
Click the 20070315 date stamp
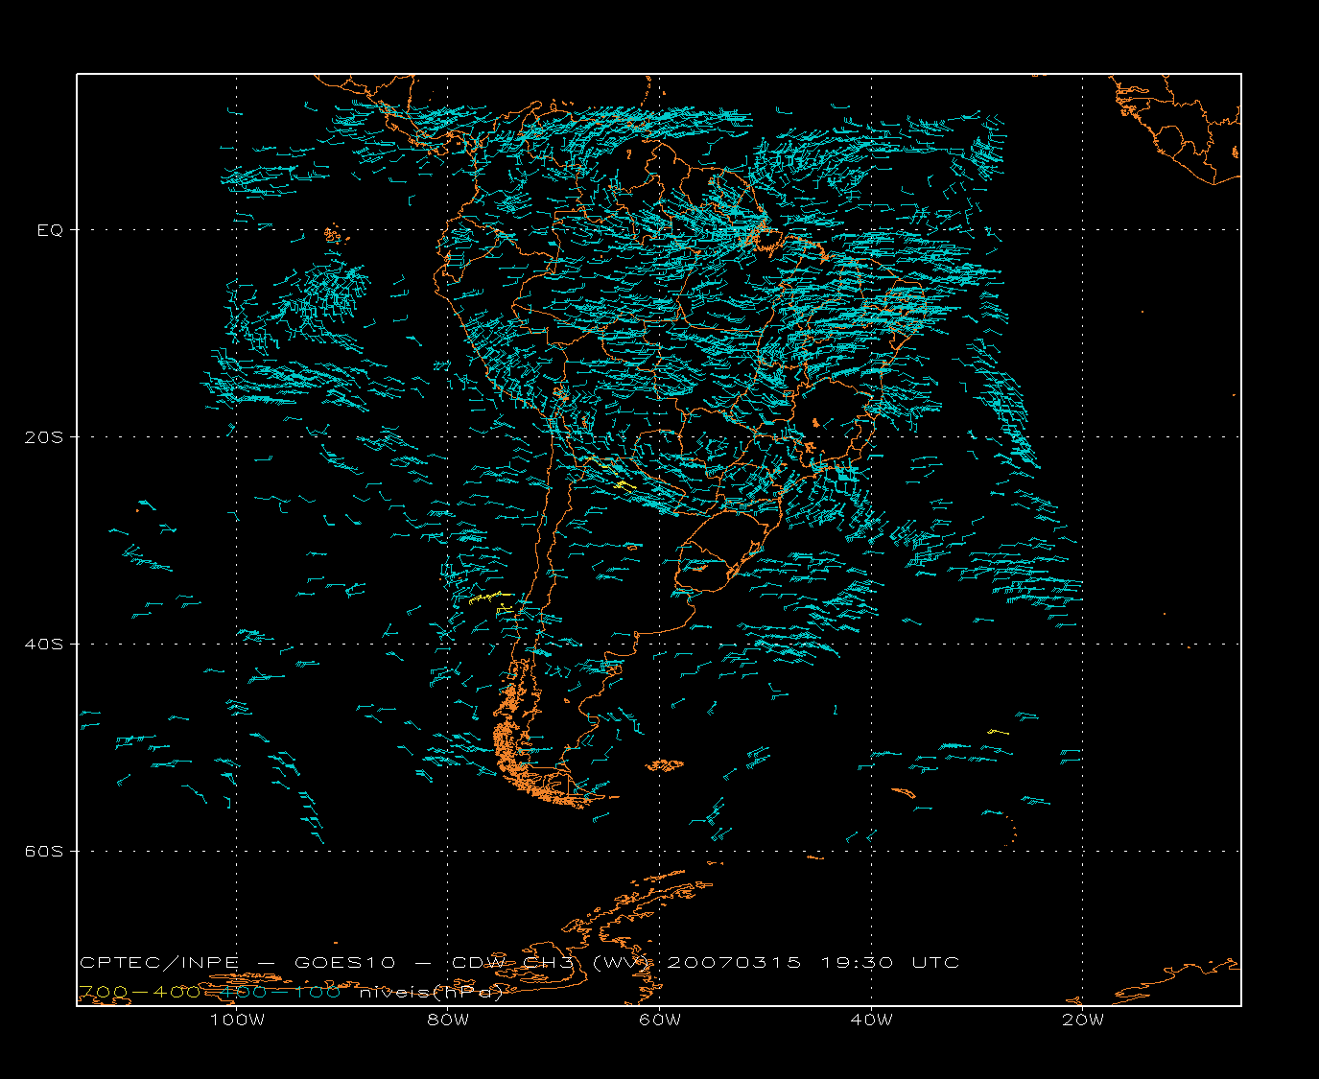tap(734, 963)
